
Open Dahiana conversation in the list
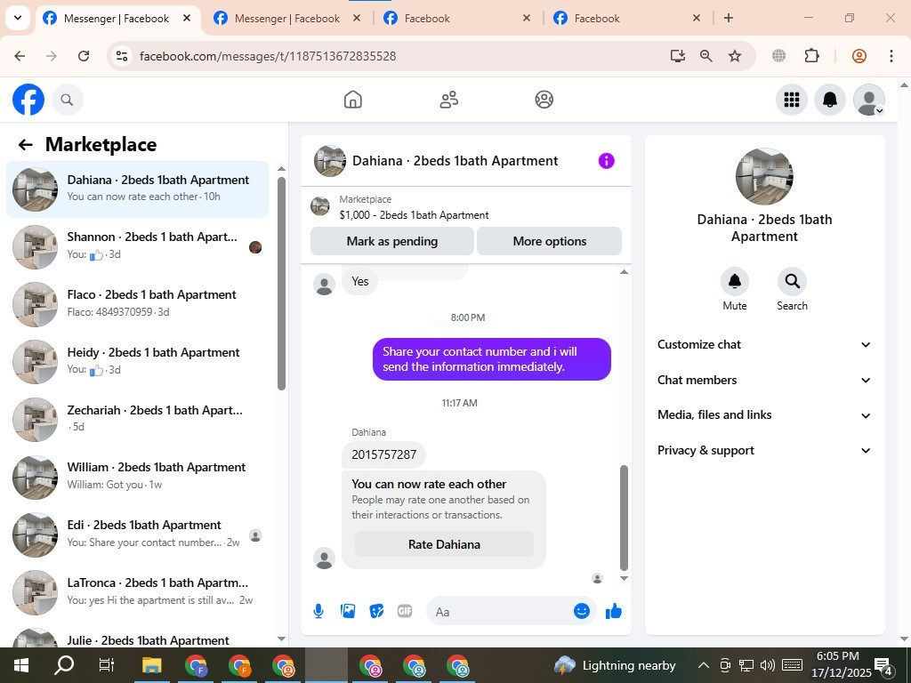click(x=138, y=189)
